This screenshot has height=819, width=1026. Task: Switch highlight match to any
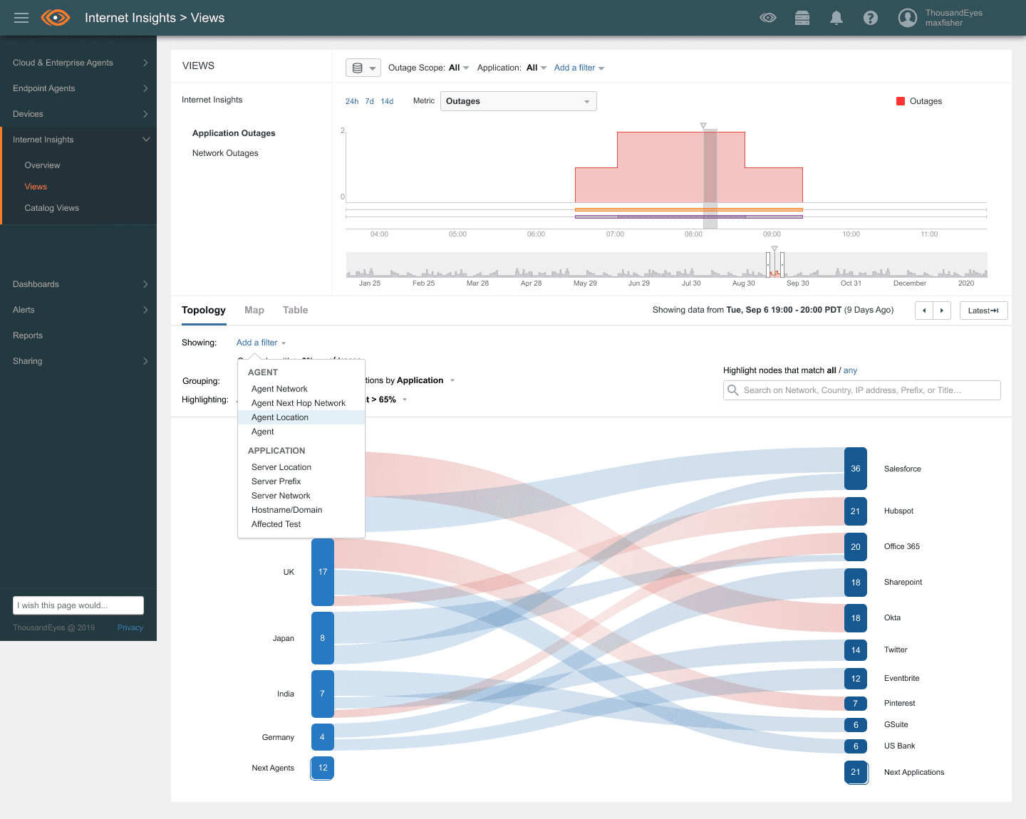(850, 370)
